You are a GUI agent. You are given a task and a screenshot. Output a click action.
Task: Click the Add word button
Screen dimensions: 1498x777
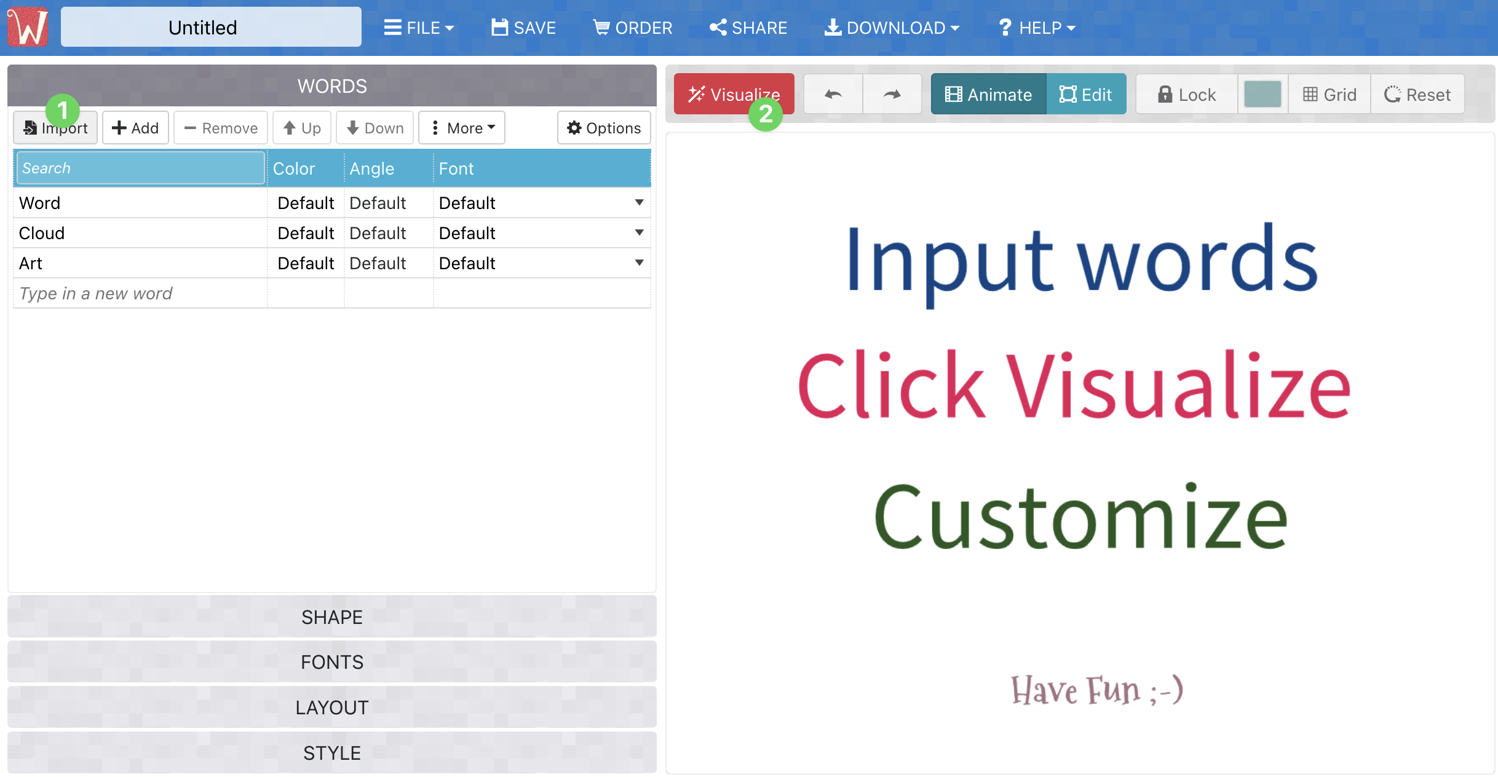(135, 128)
